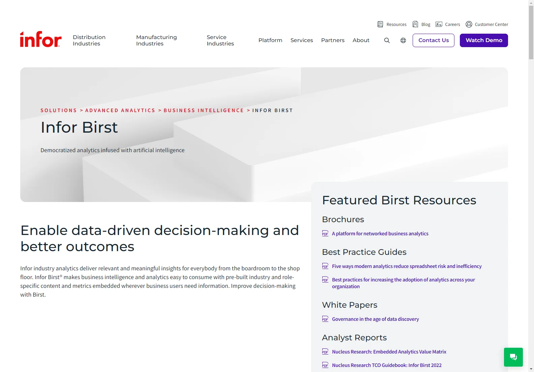Screen dimensions: 534x372
Task: Click the Democratized analytics tagline
Action: click(x=113, y=150)
